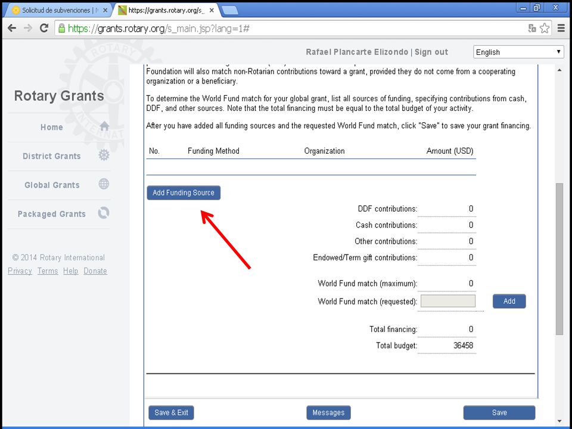
Task: Bookmark this page with the star icon
Action: 544,28
